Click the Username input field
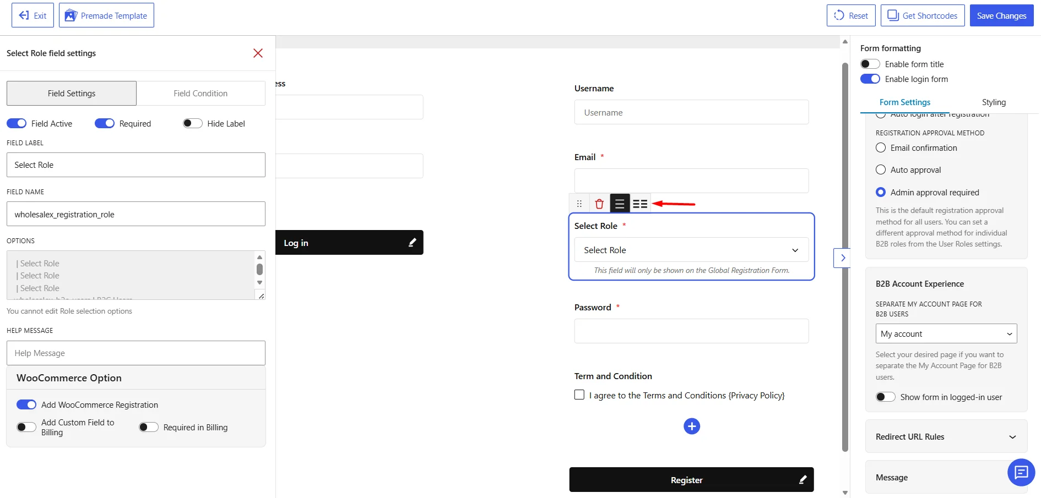This screenshot has width=1041, height=498. pos(691,112)
